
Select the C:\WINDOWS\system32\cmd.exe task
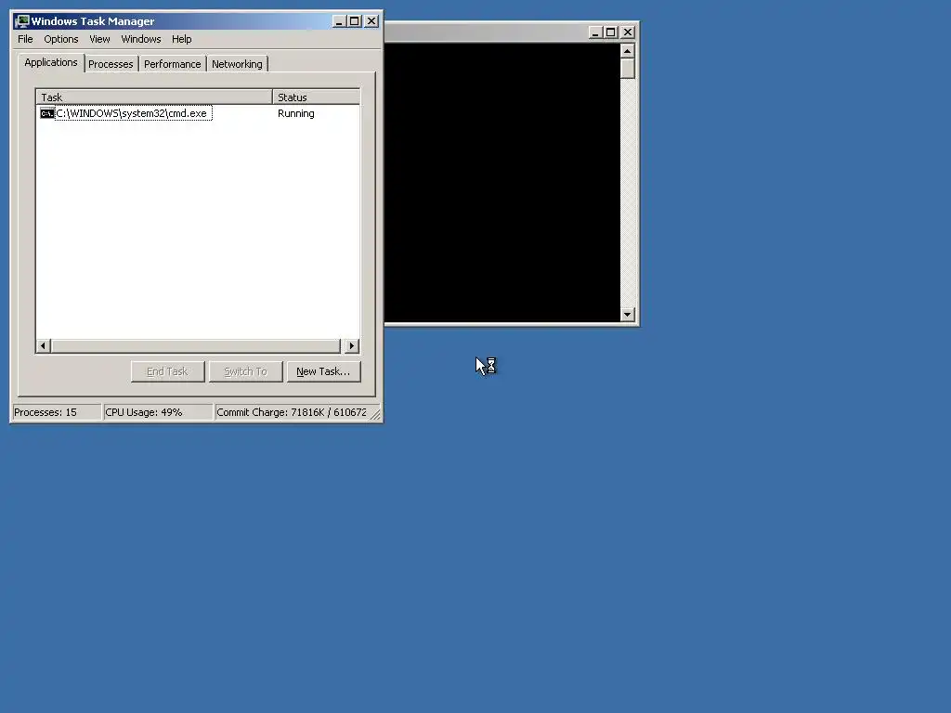[134, 113]
